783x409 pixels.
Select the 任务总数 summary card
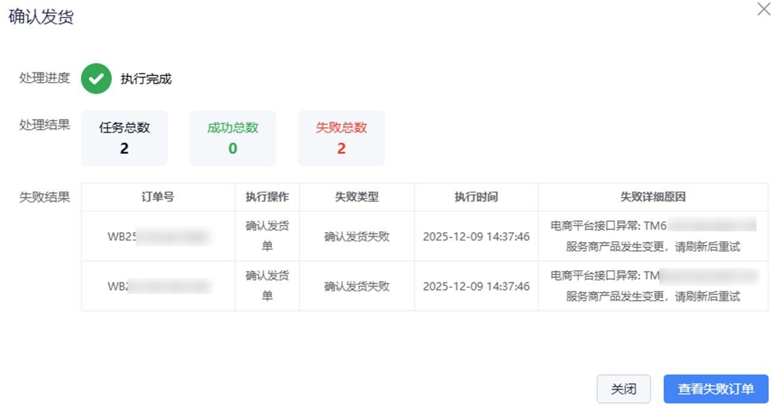tap(124, 138)
